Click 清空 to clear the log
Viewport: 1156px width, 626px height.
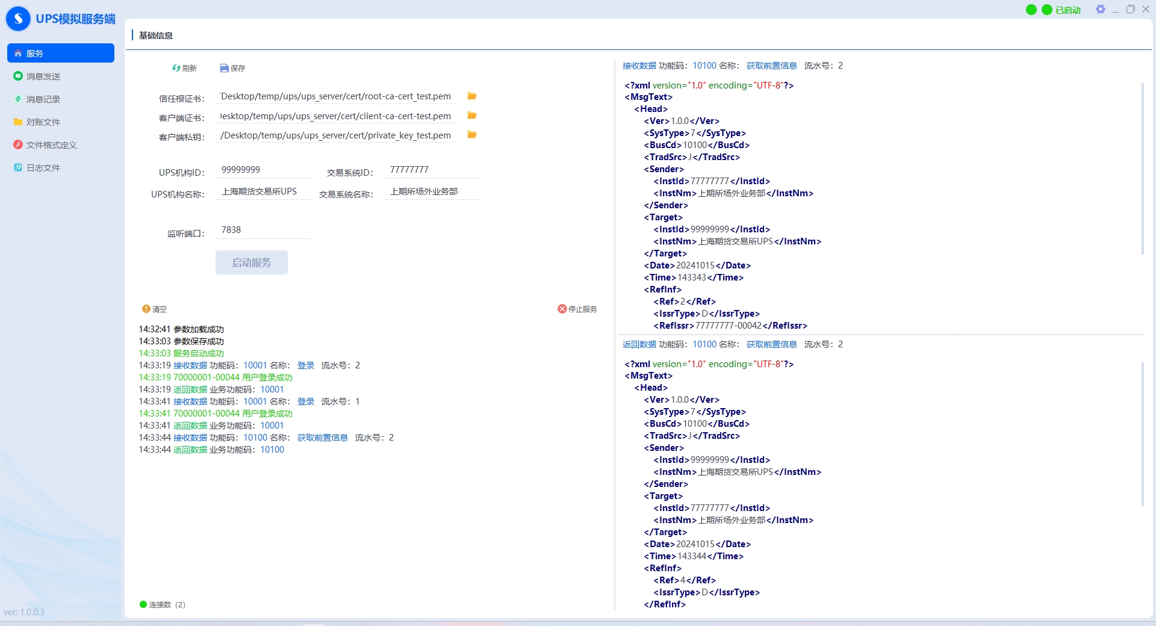coord(155,309)
